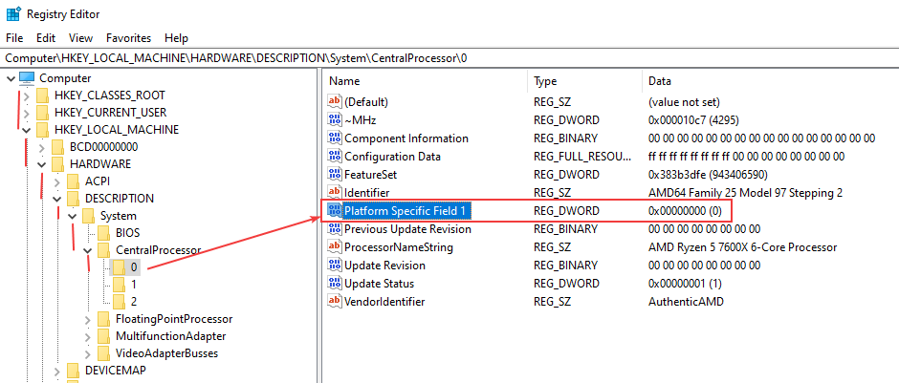The image size is (899, 383).
Task: Click the Computer root icon in tree
Action: click(27, 78)
